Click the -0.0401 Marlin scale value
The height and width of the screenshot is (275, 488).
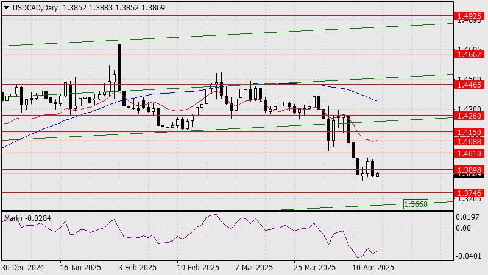coord(467,256)
